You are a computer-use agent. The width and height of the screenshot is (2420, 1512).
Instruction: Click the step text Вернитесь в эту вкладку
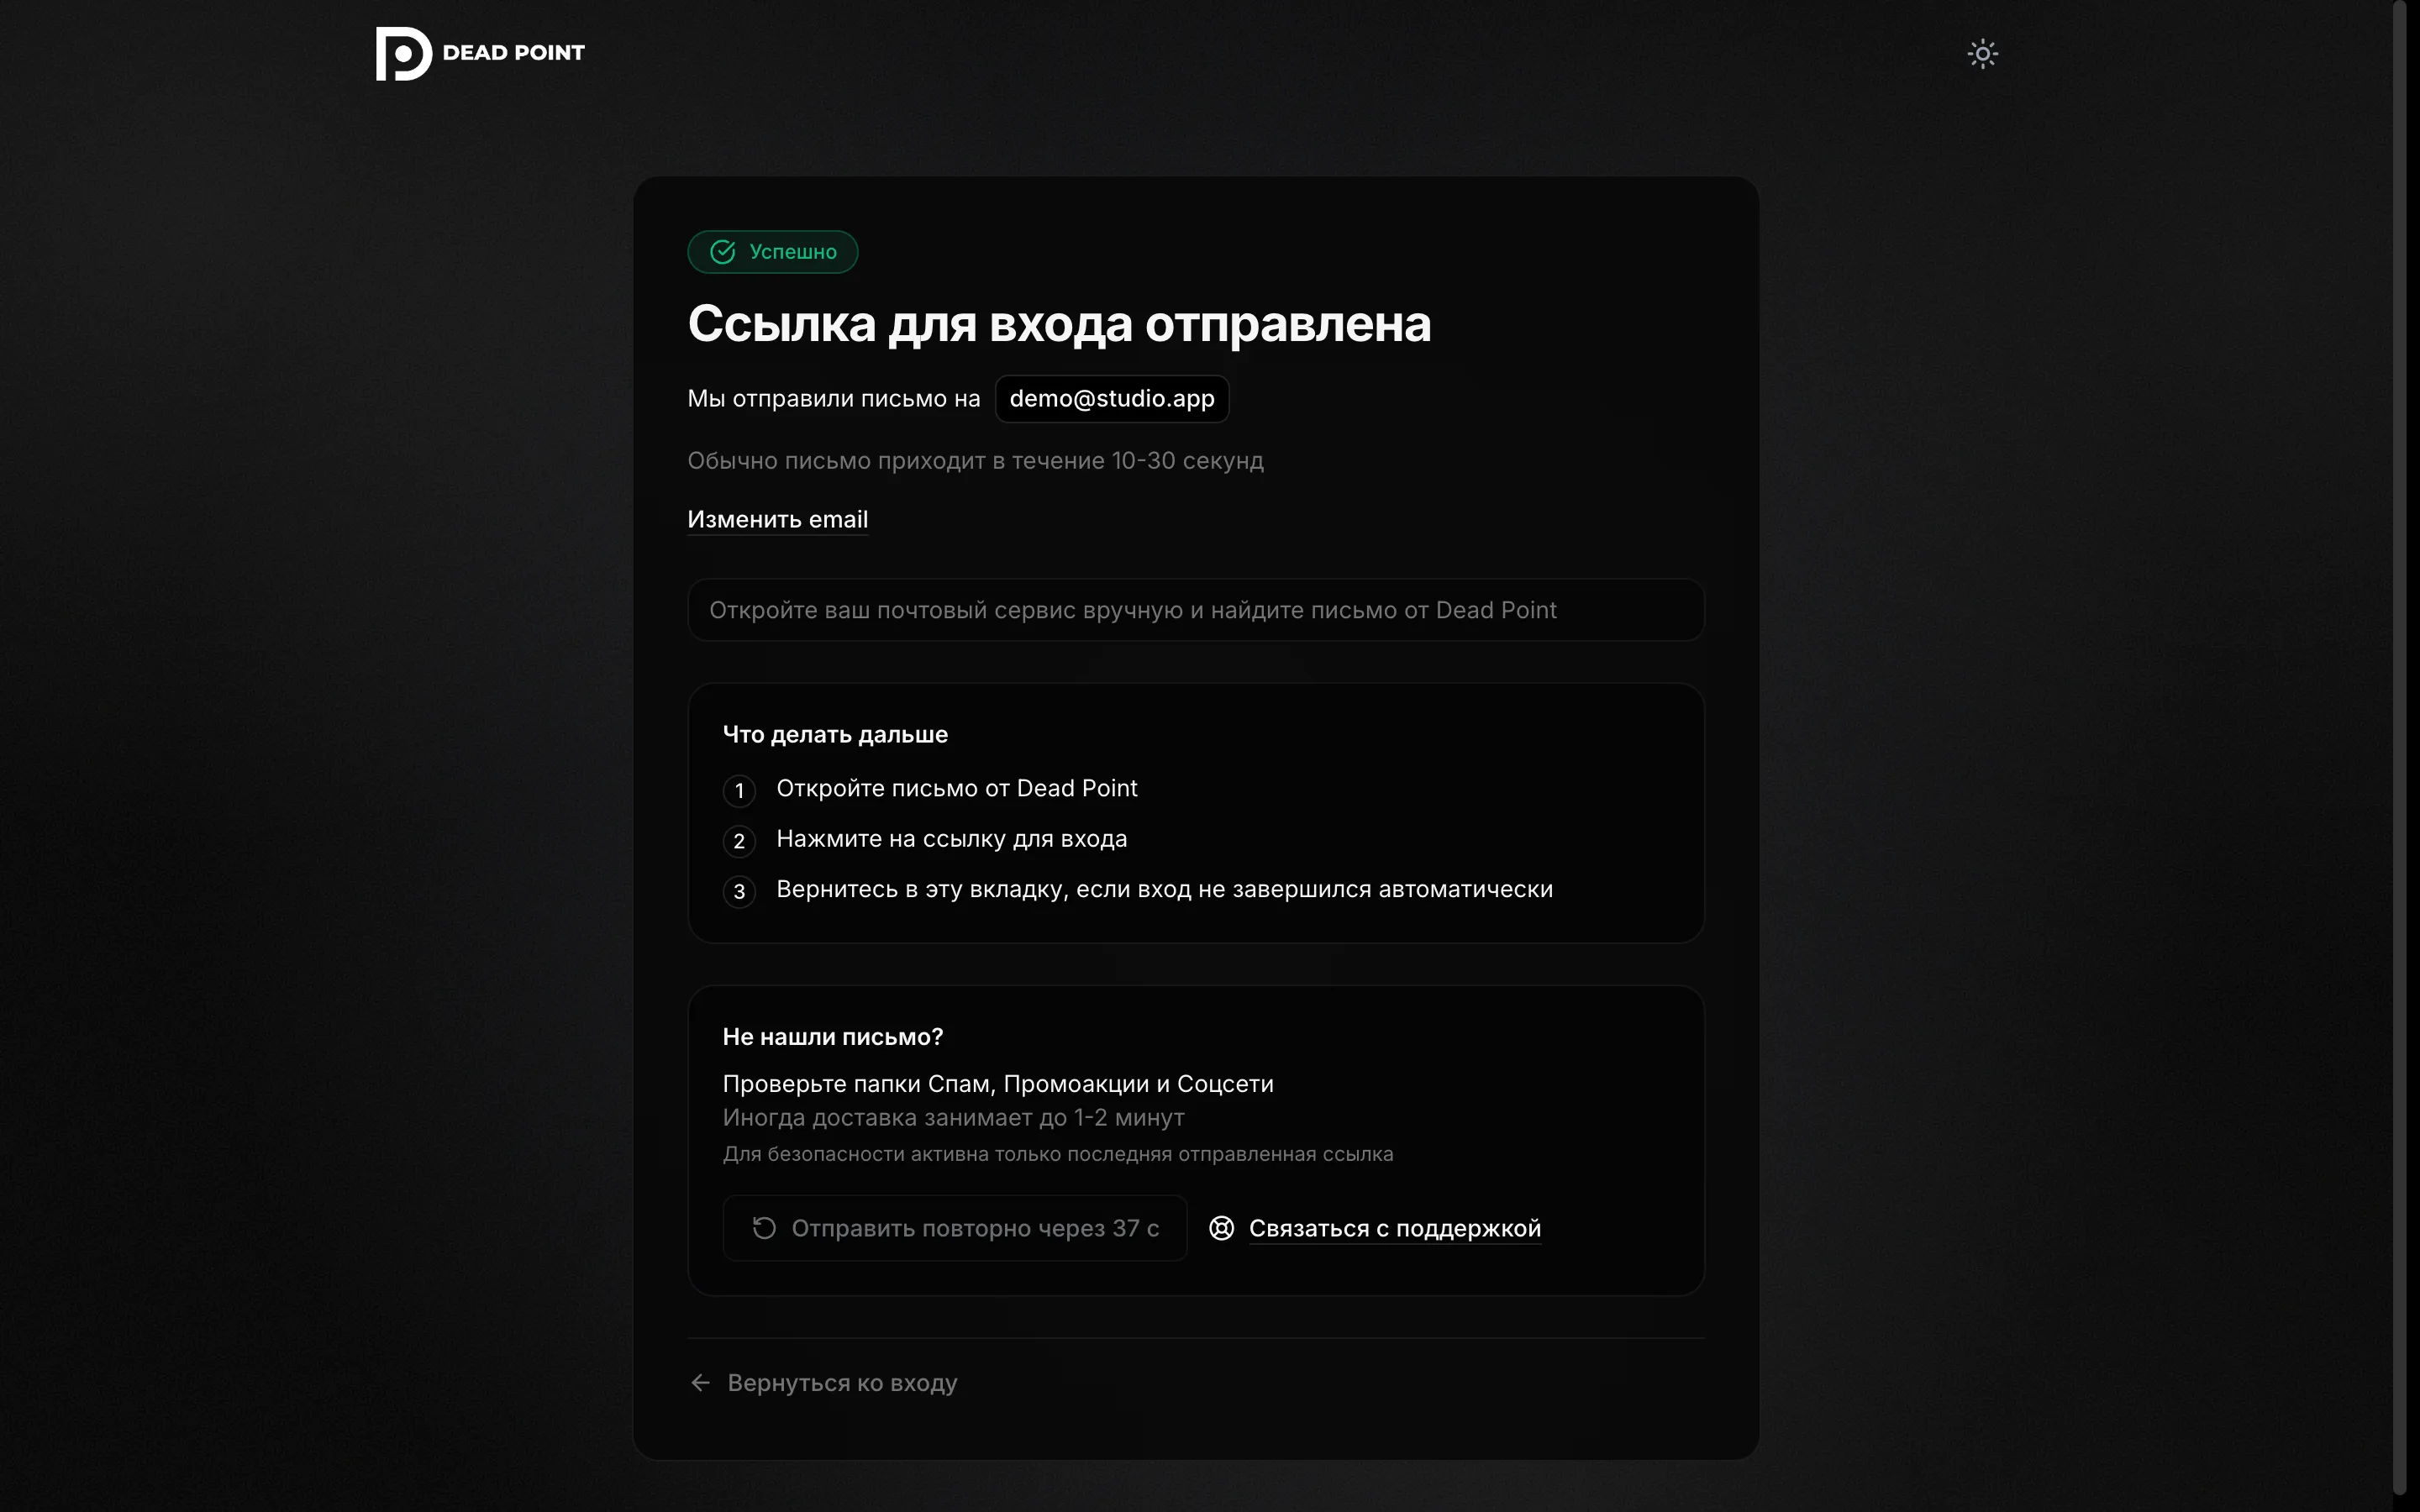pyautogui.click(x=1164, y=890)
